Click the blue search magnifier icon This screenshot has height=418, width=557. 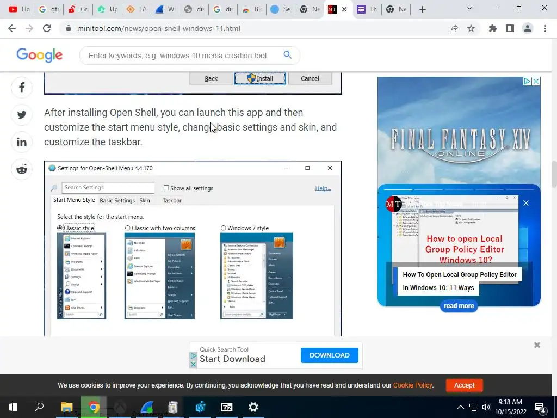287,55
